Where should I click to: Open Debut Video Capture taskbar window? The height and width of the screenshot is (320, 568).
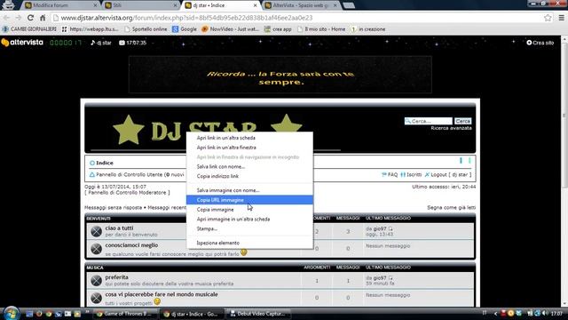click(258, 314)
